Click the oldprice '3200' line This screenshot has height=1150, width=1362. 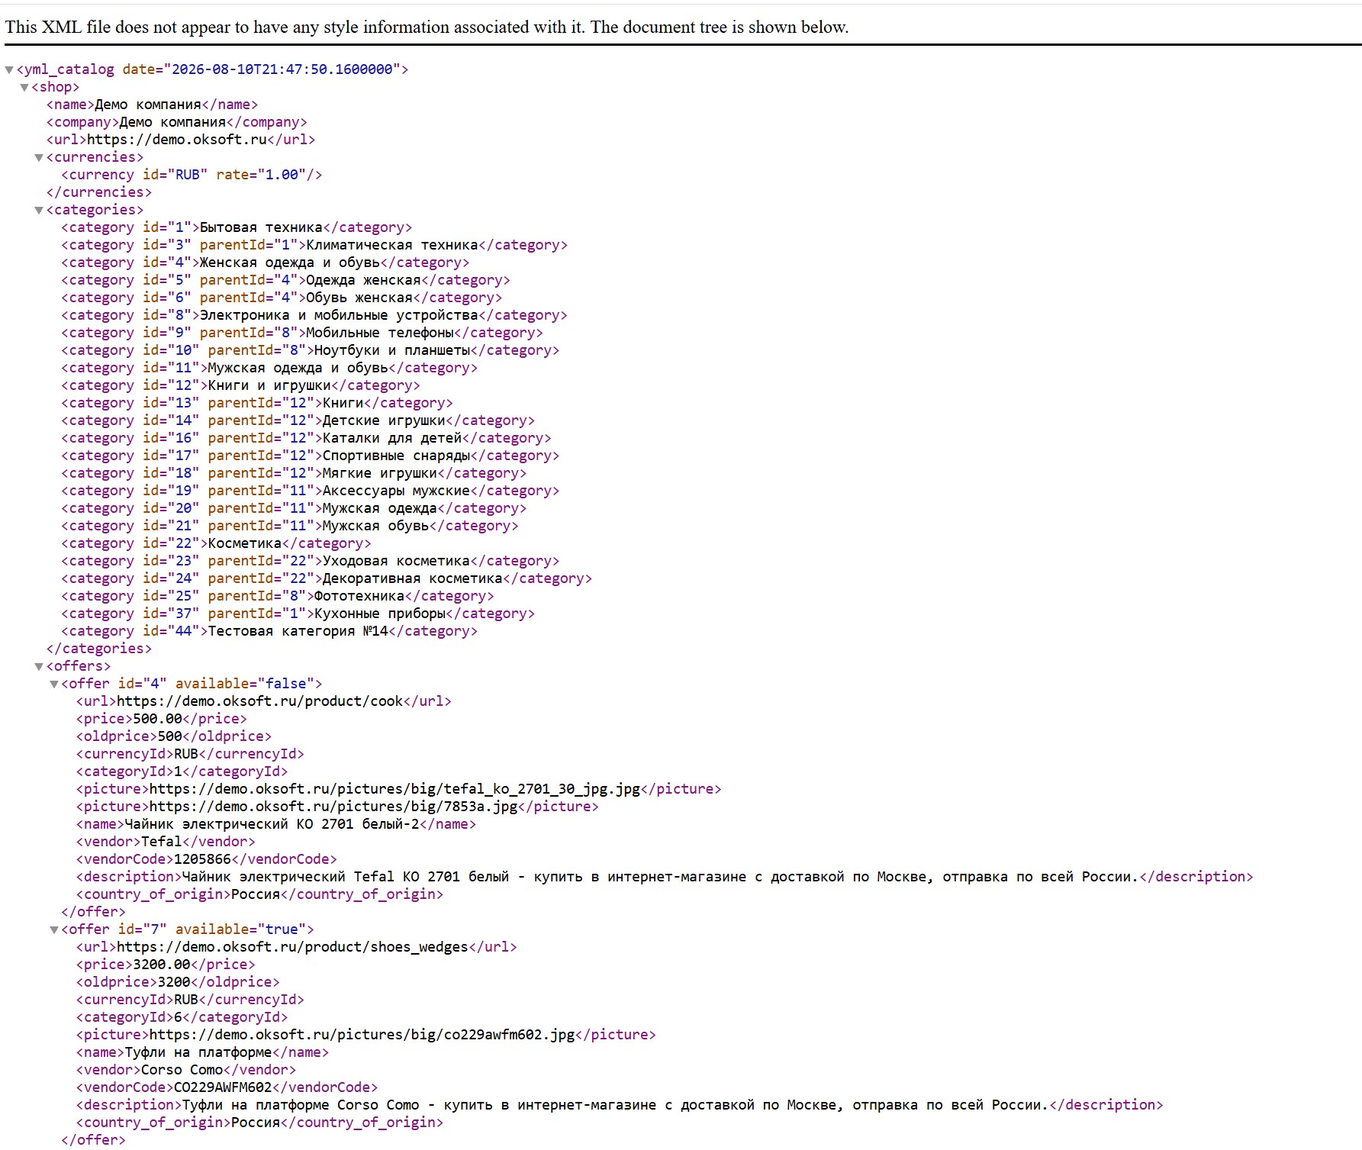click(178, 982)
